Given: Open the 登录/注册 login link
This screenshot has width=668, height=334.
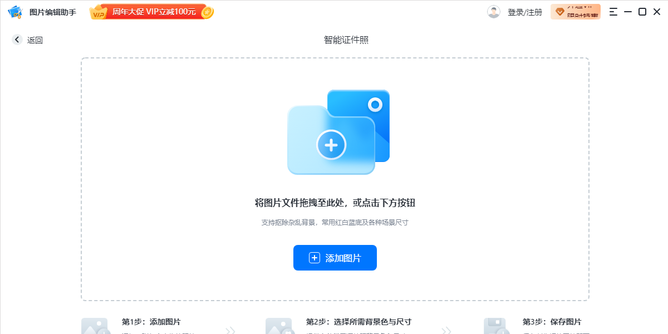Looking at the screenshot, I should (524, 12).
